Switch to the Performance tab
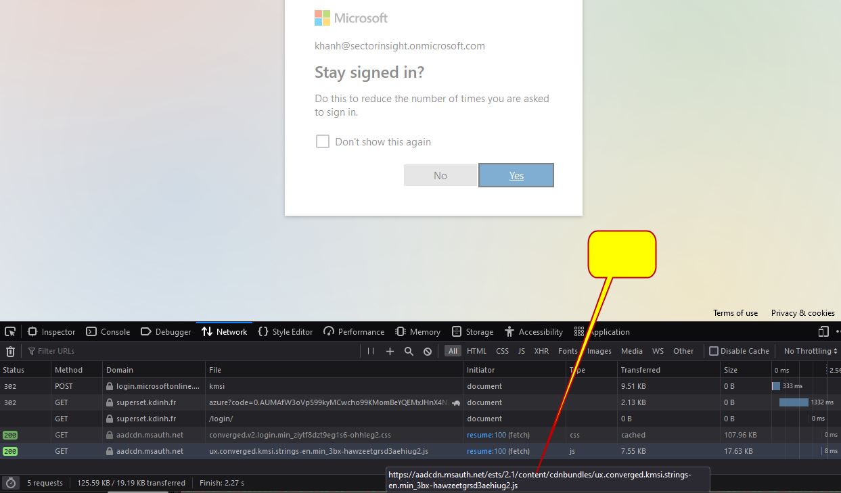 (354, 331)
